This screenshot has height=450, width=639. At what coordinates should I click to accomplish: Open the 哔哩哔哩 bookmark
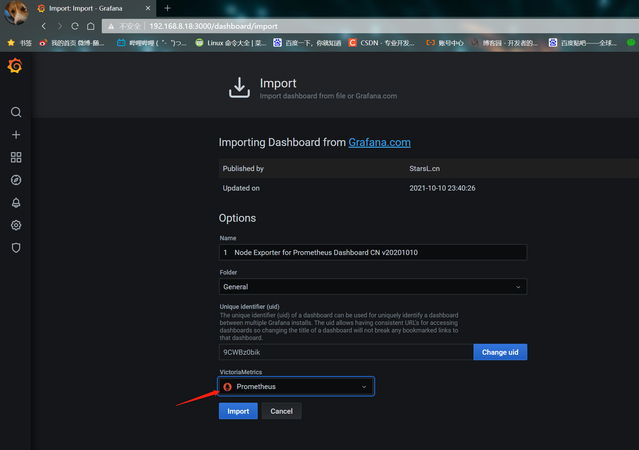click(152, 43)
